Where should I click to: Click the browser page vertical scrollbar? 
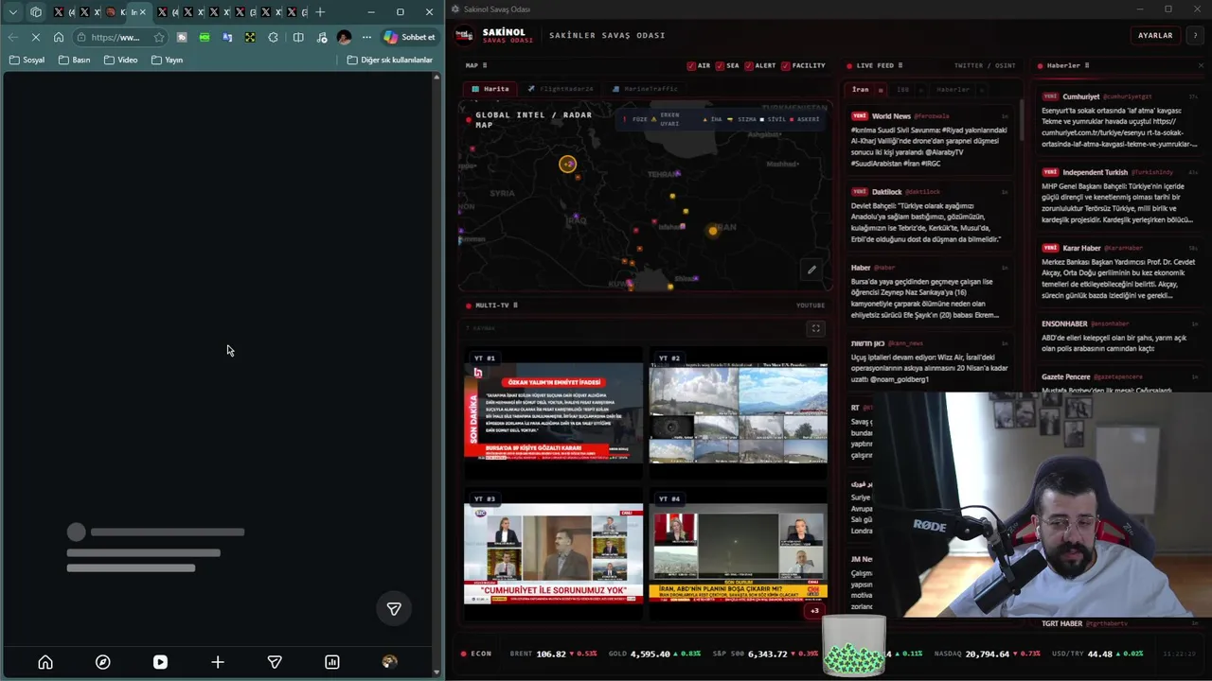(x=437, y=374)
